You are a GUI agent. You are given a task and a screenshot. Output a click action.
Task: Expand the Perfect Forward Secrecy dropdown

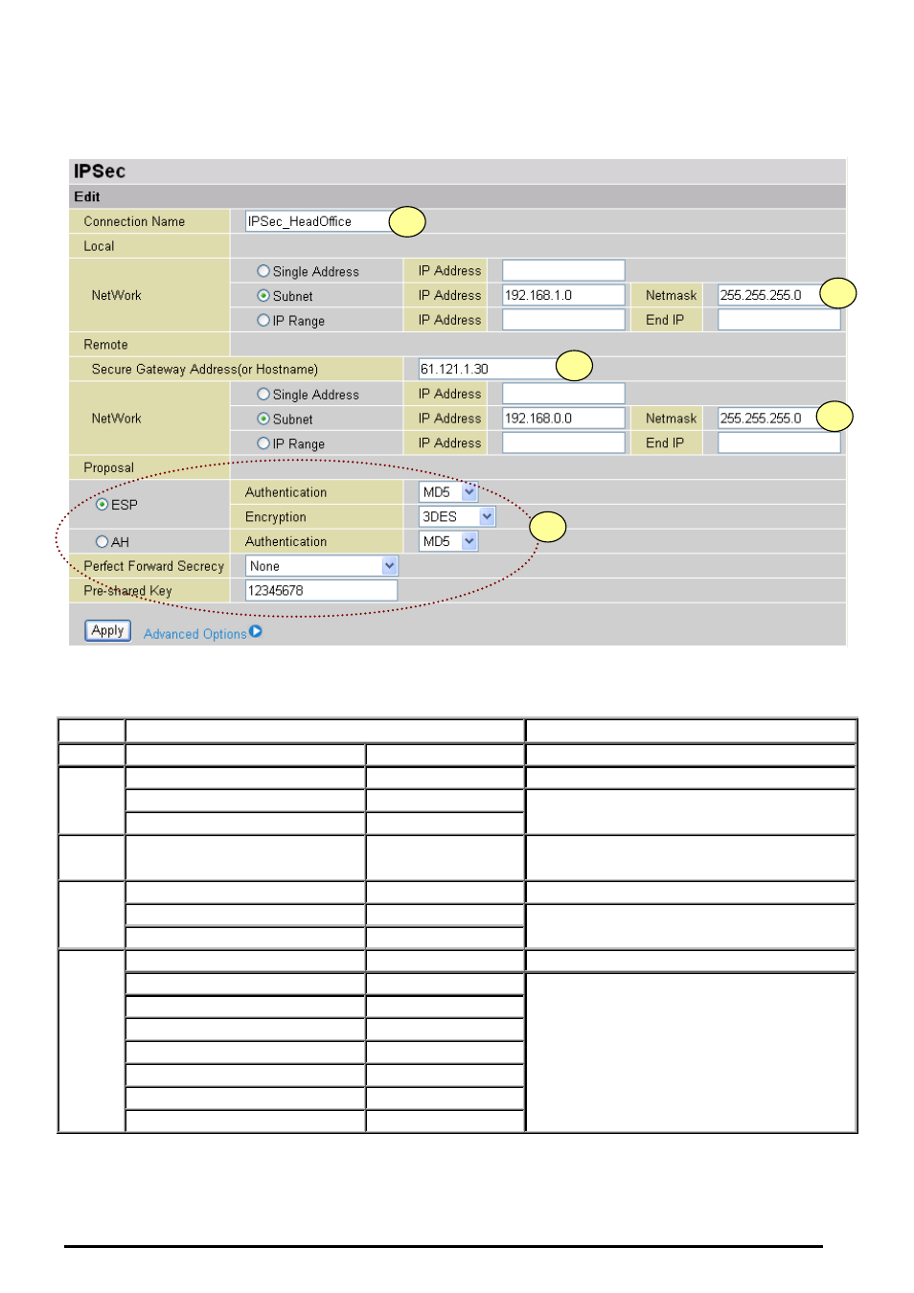coord(321,566)
